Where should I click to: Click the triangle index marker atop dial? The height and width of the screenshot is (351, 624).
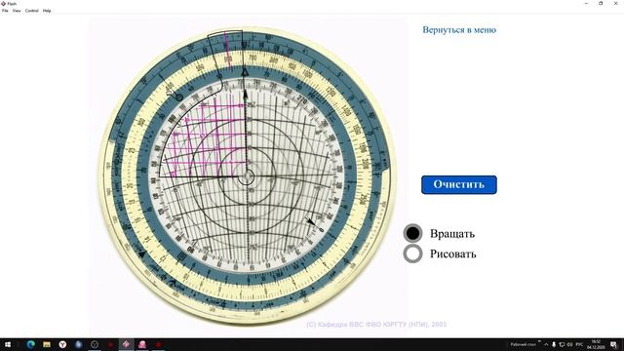pyautogui.click(x=245, y=72)
